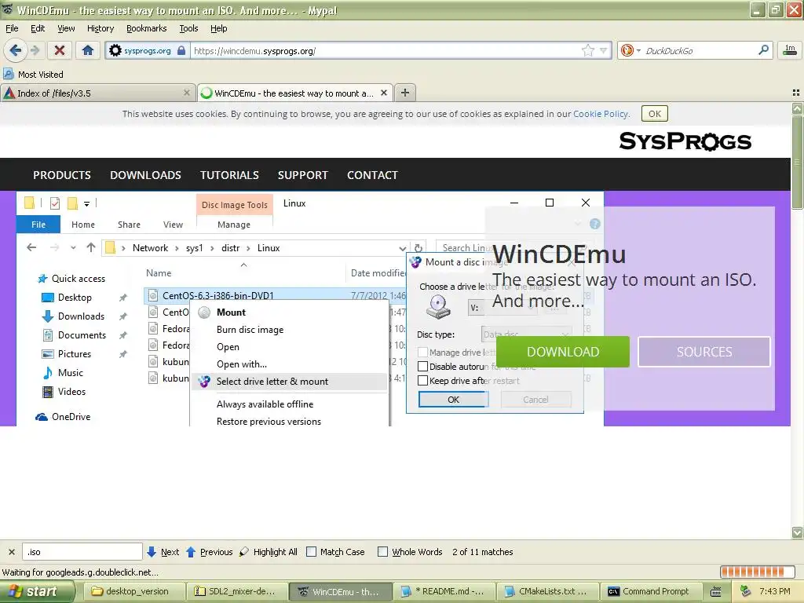Image resolution: width=804 pixels, height=603 pixels.
Task: Open URL history dropdown arrow
Action: [x=604, y=50]
